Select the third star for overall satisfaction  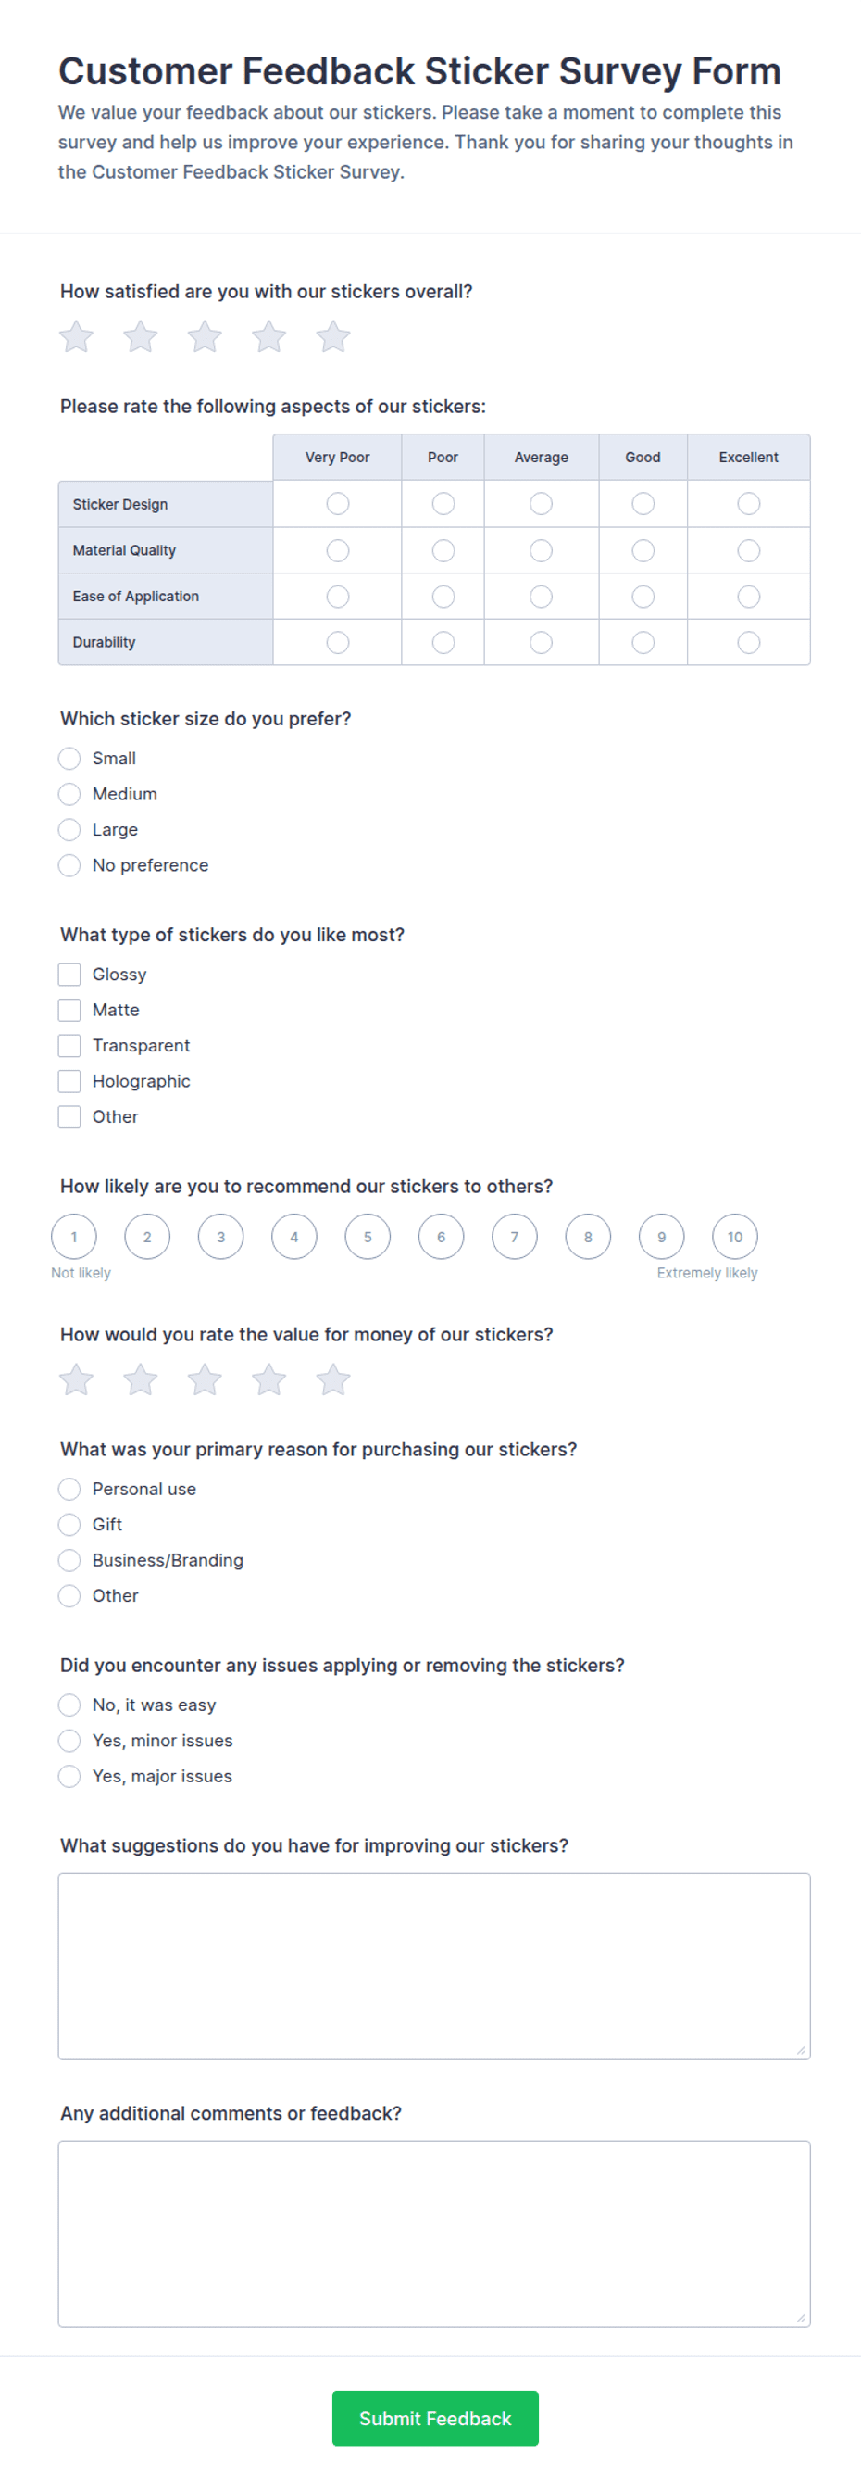tap(204, 336)
